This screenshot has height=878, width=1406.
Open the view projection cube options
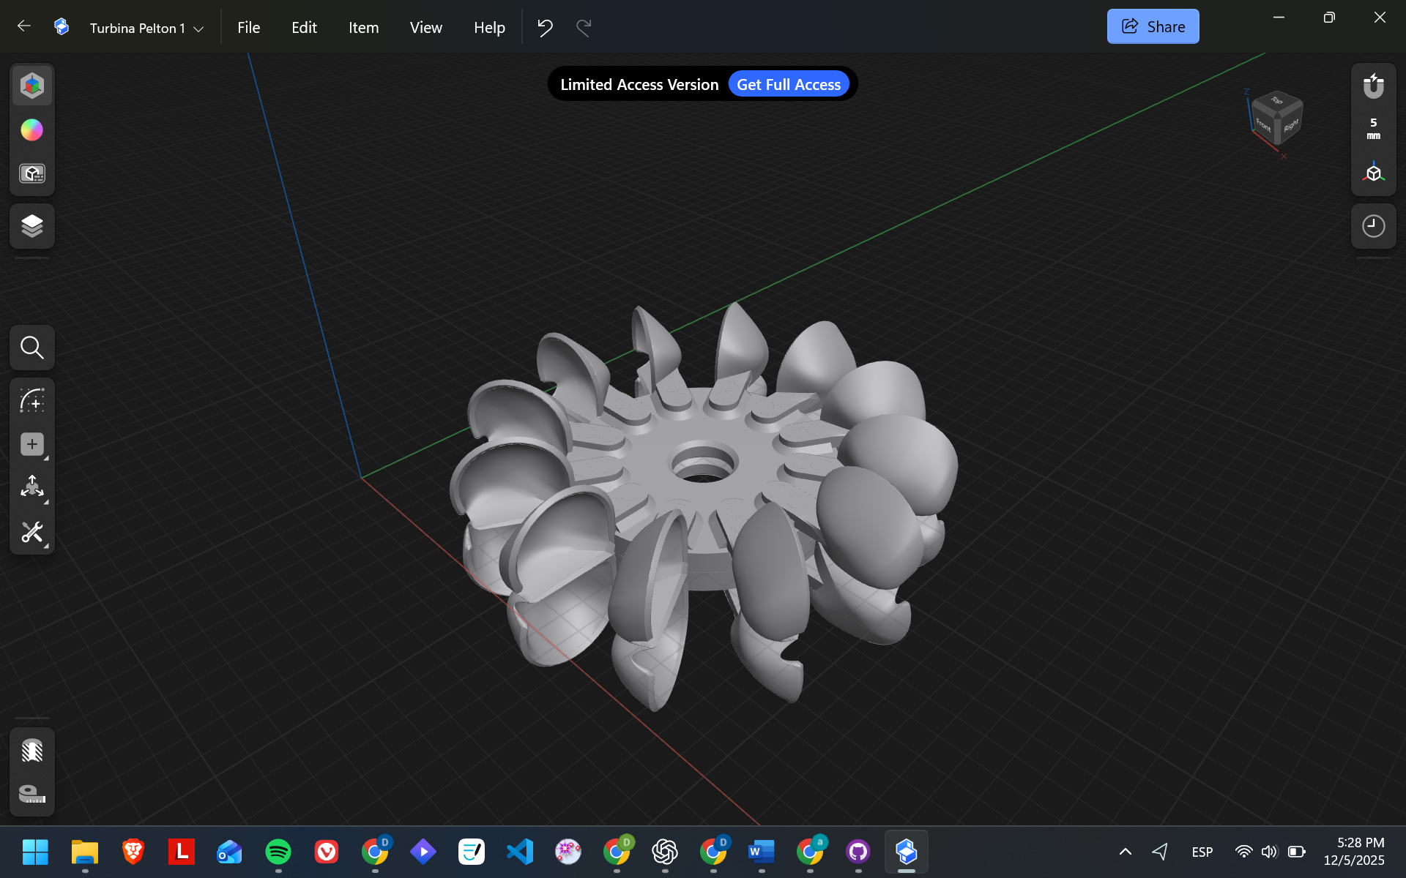[x=1374, y=173]
